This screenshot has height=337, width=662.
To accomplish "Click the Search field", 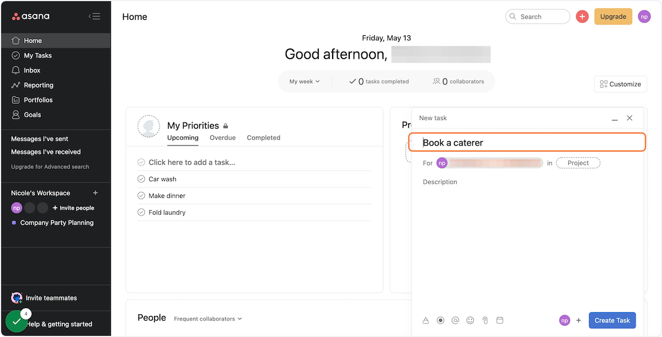I will [x=537, y=17].
